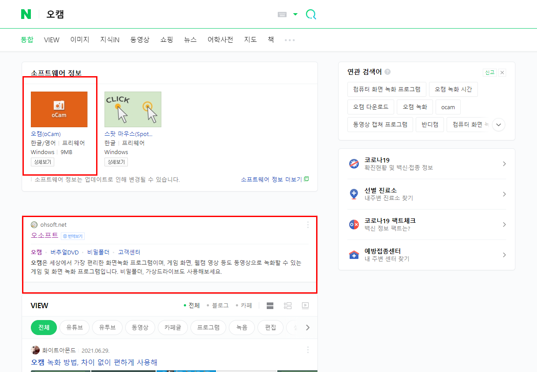Open the ohsoft.net URL link
Image resolution: width=537 pixels, height=372 pixels.
(x=53, y=225)
